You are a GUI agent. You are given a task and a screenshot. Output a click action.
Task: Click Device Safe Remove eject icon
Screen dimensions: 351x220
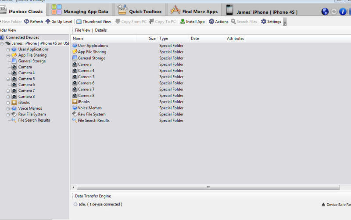[x=323, y=205]
